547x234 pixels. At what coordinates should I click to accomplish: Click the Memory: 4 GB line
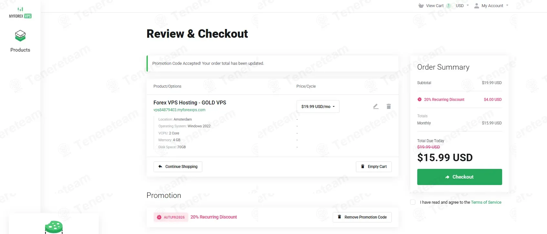[169, 140]
